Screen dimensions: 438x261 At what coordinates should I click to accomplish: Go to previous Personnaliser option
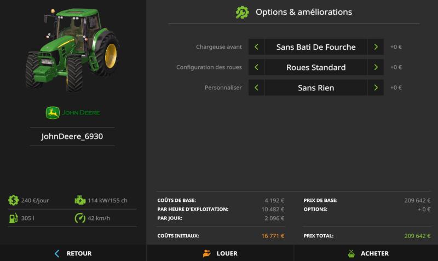coord(256,88)
